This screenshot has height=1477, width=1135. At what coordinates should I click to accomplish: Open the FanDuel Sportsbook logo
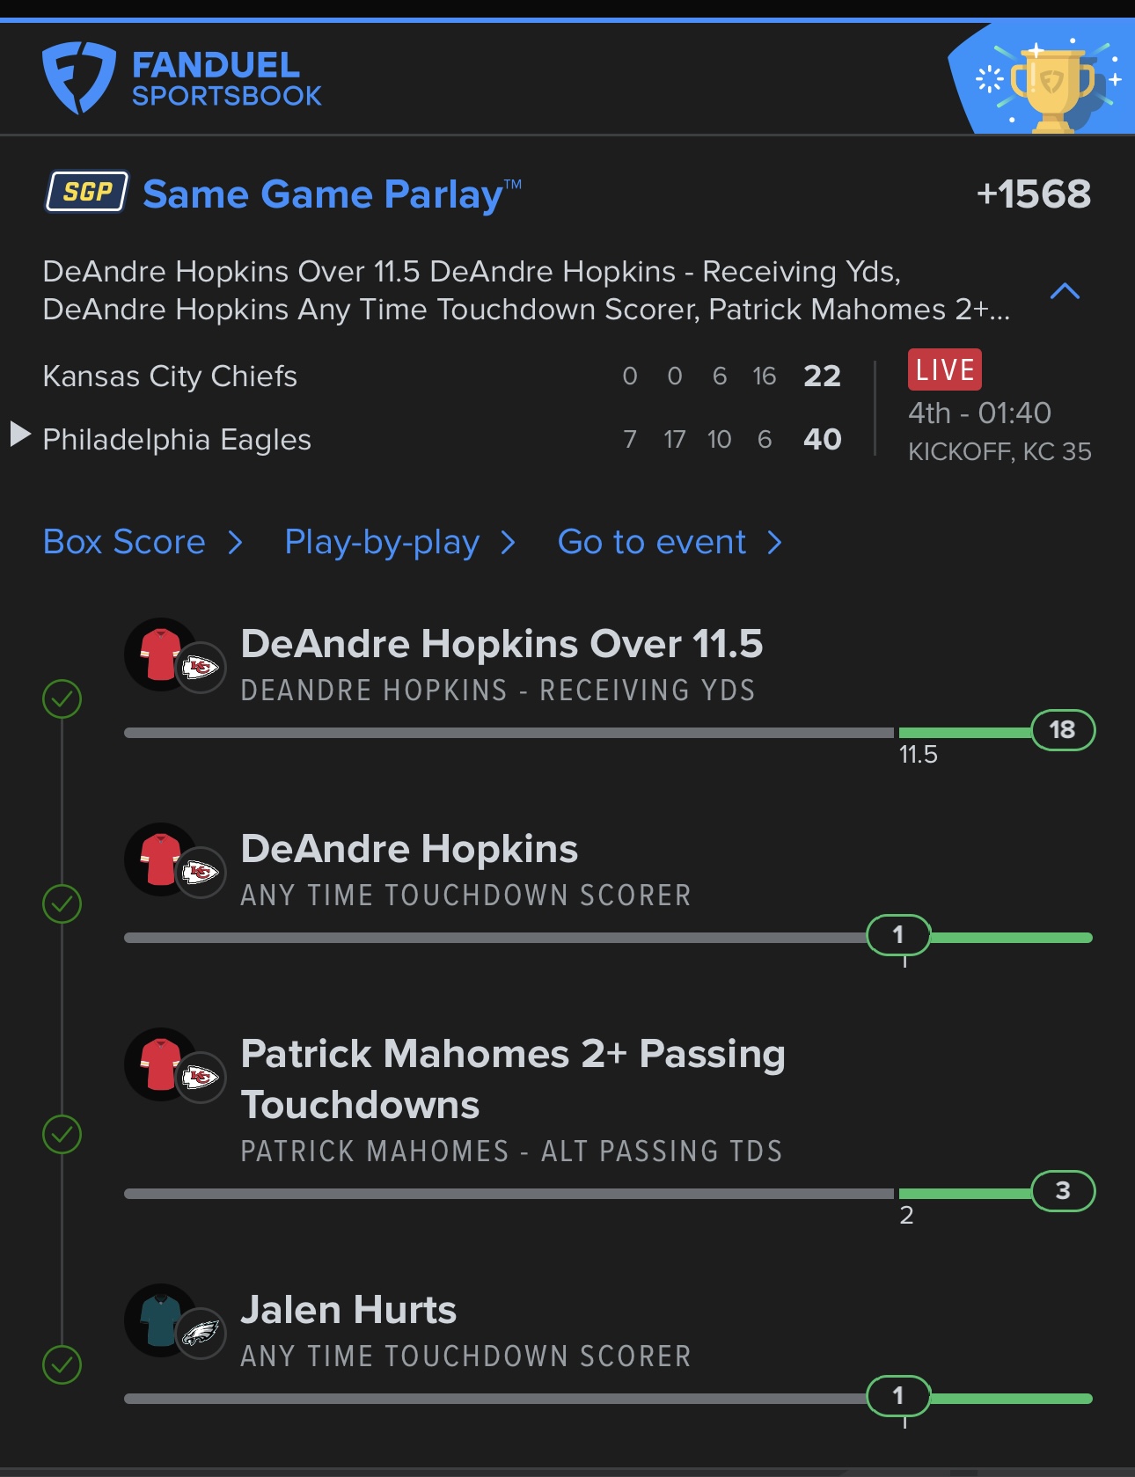click(182, 77)
